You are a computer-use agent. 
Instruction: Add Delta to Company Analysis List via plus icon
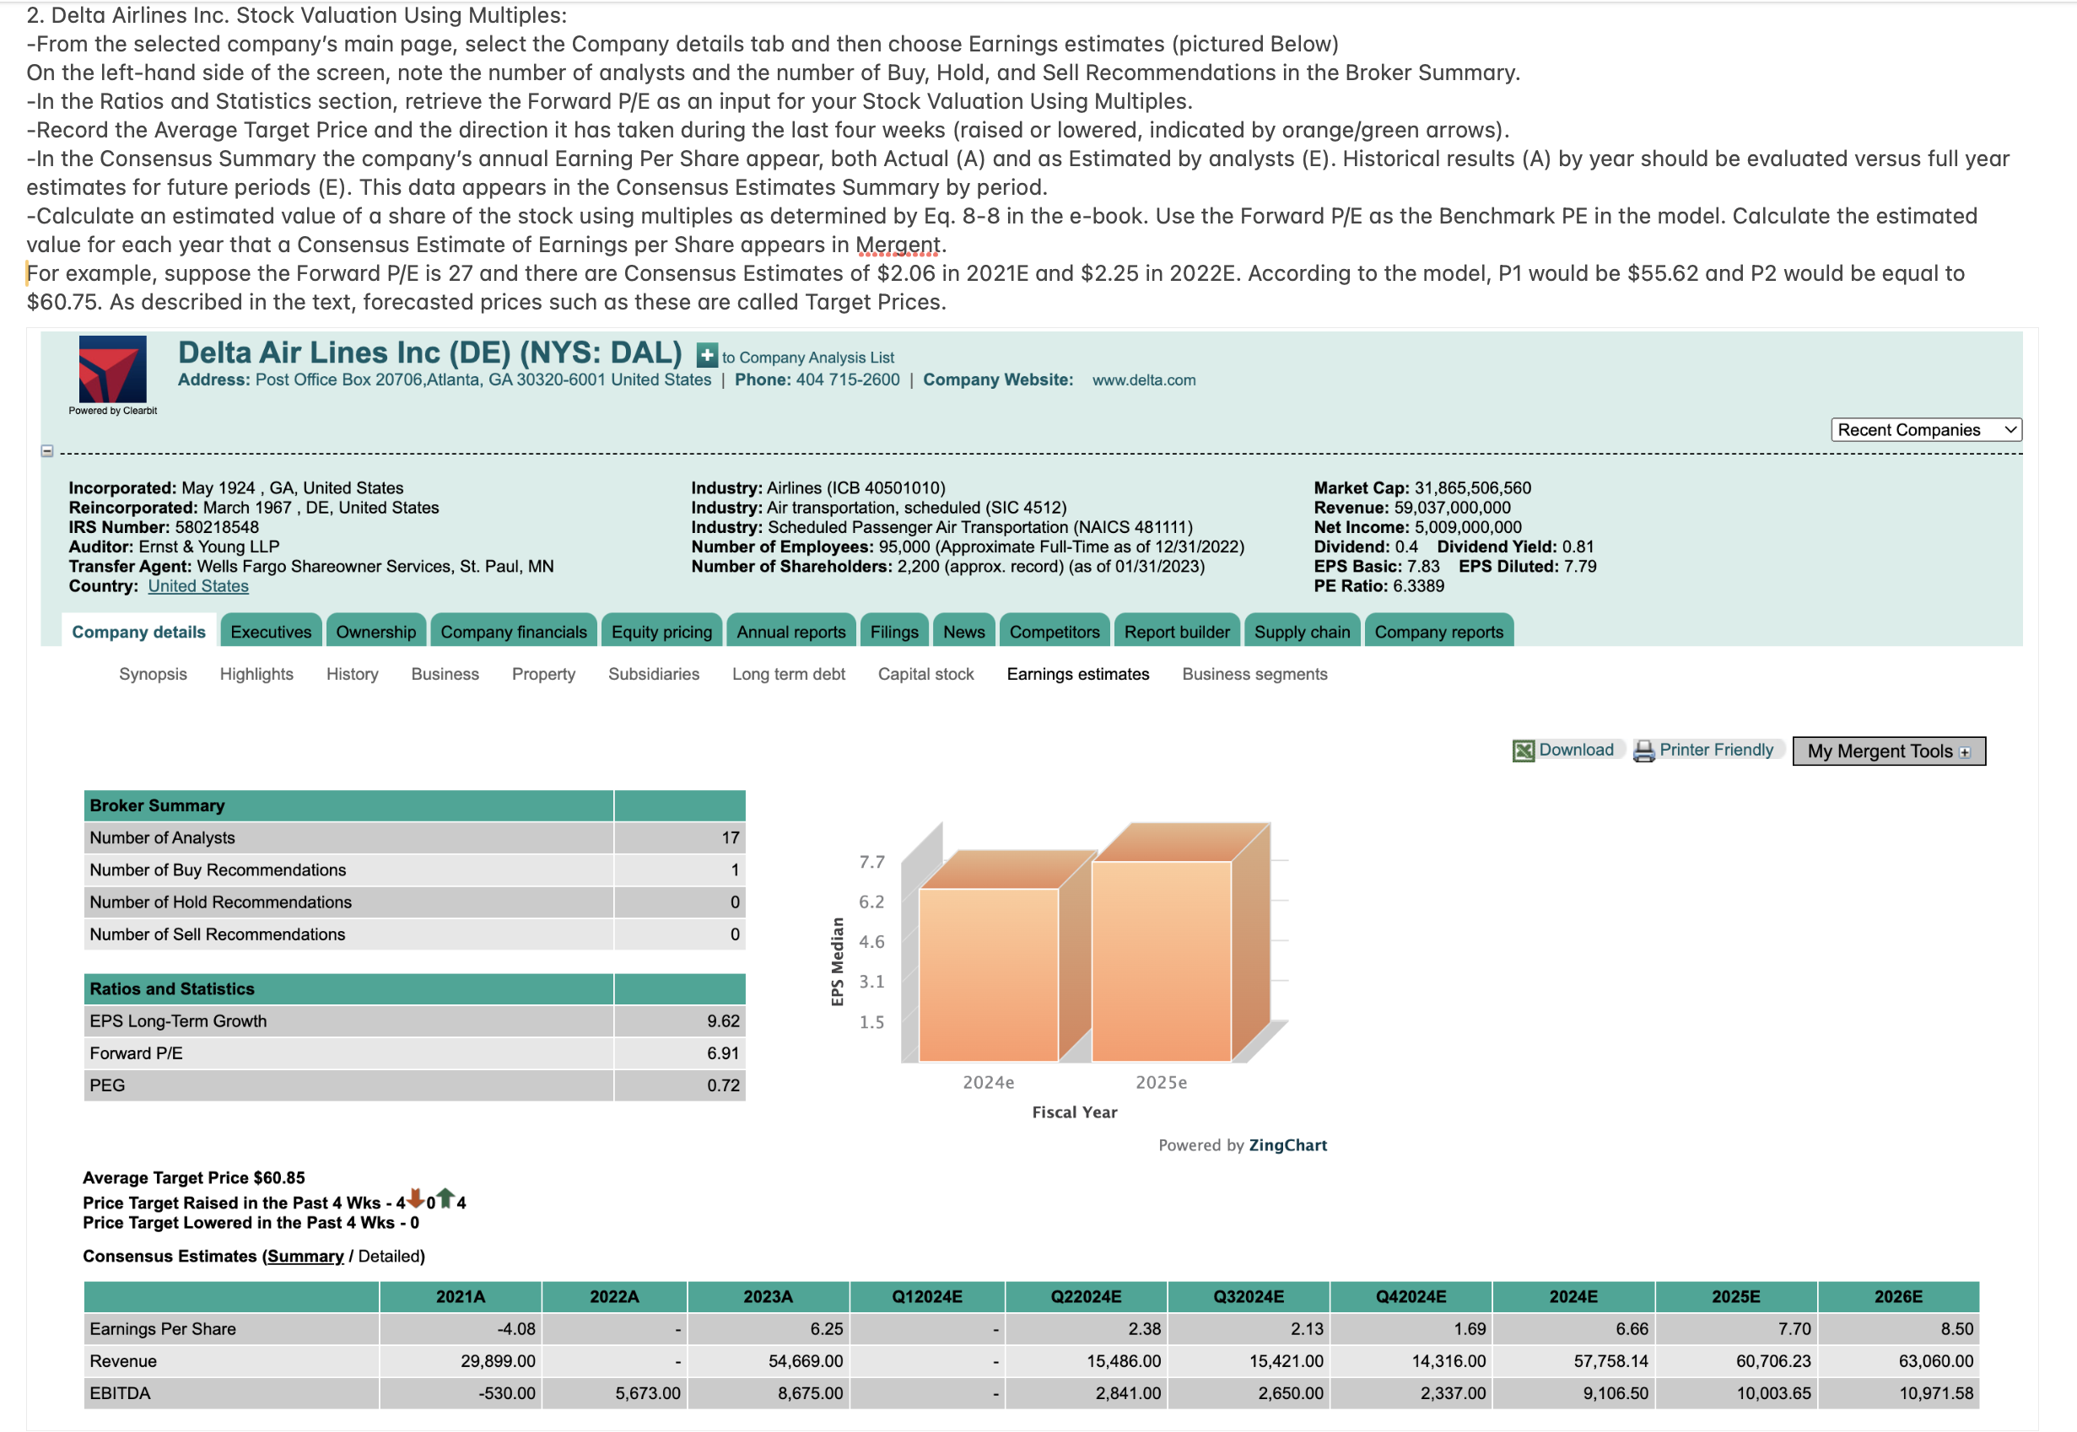tap(706, 355)
